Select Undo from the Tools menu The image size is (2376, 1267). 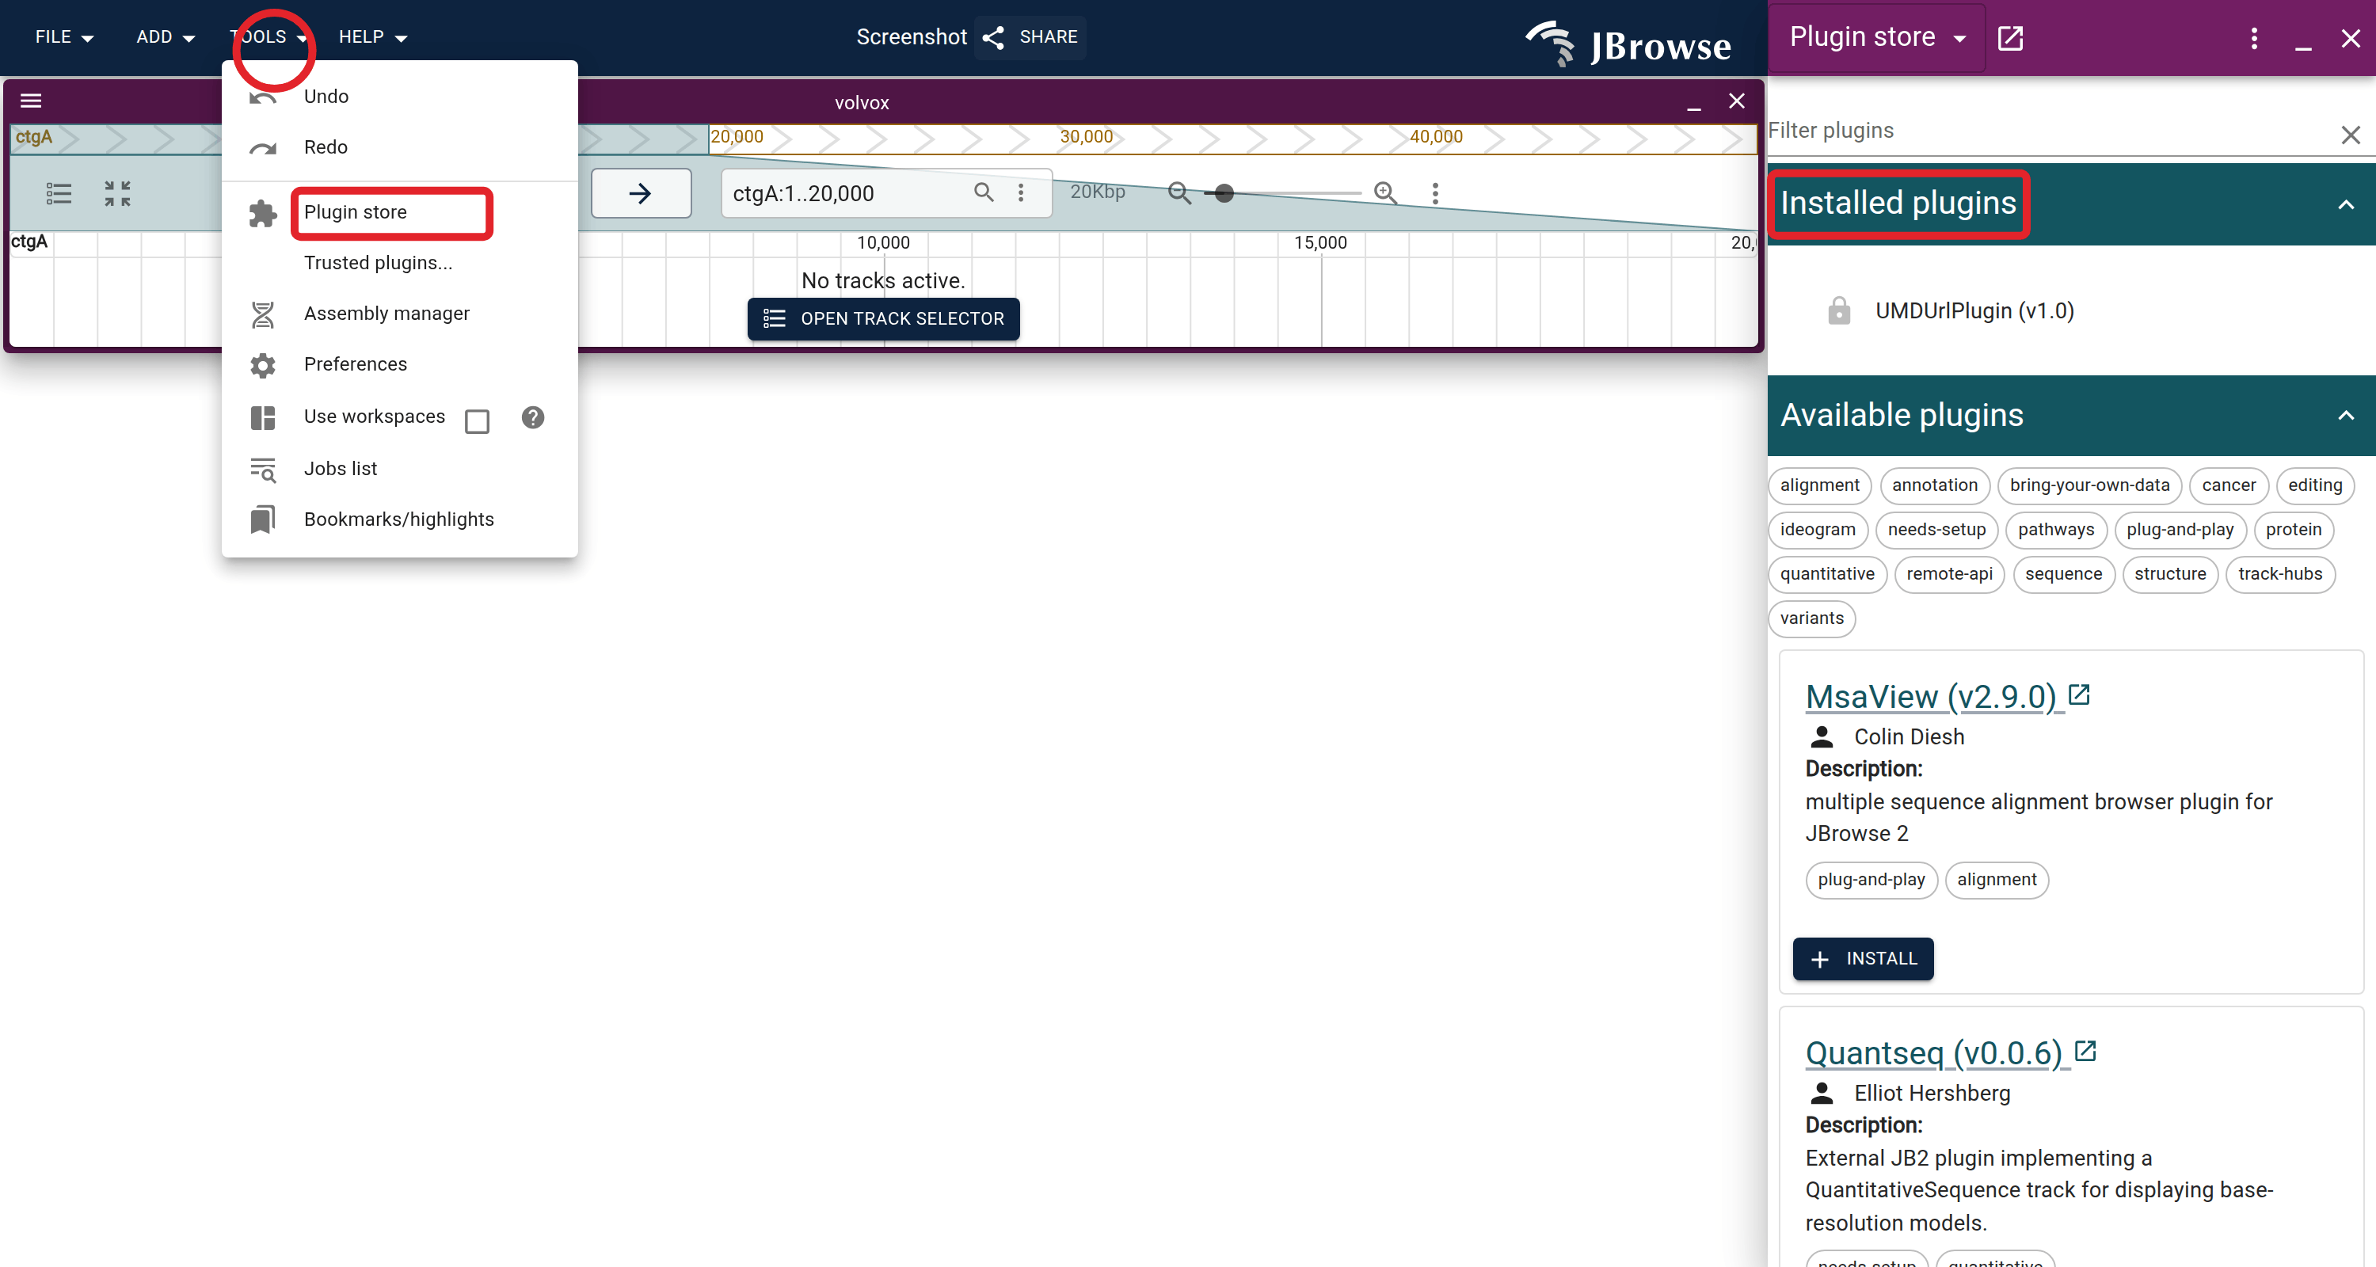pyautogui.click(x=399, y=97)
